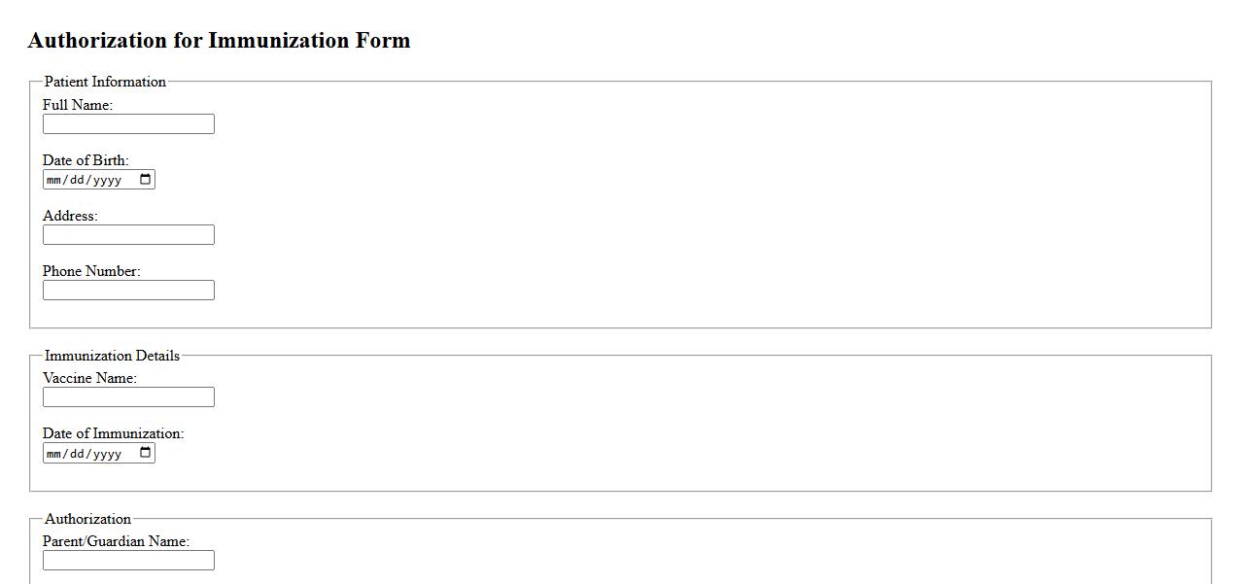Click the "Date of Immunization:" label
1242x584 pixels.
pos(113,433)
